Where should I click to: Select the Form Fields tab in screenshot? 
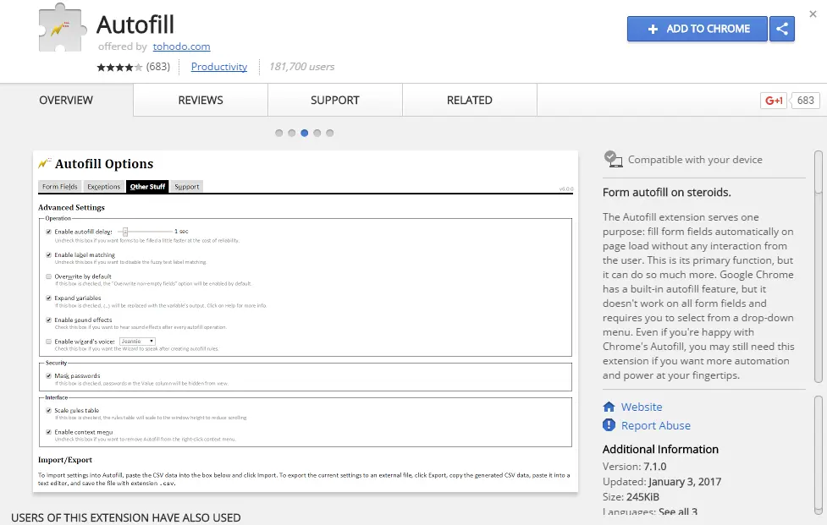tap(59, 186)
